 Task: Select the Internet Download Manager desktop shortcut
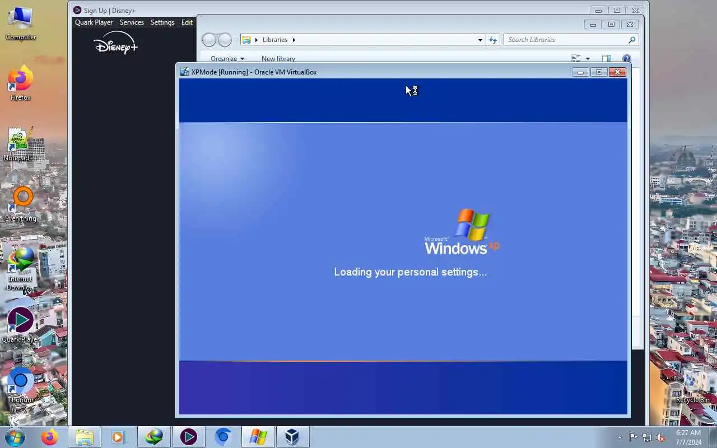pos(21,269)
